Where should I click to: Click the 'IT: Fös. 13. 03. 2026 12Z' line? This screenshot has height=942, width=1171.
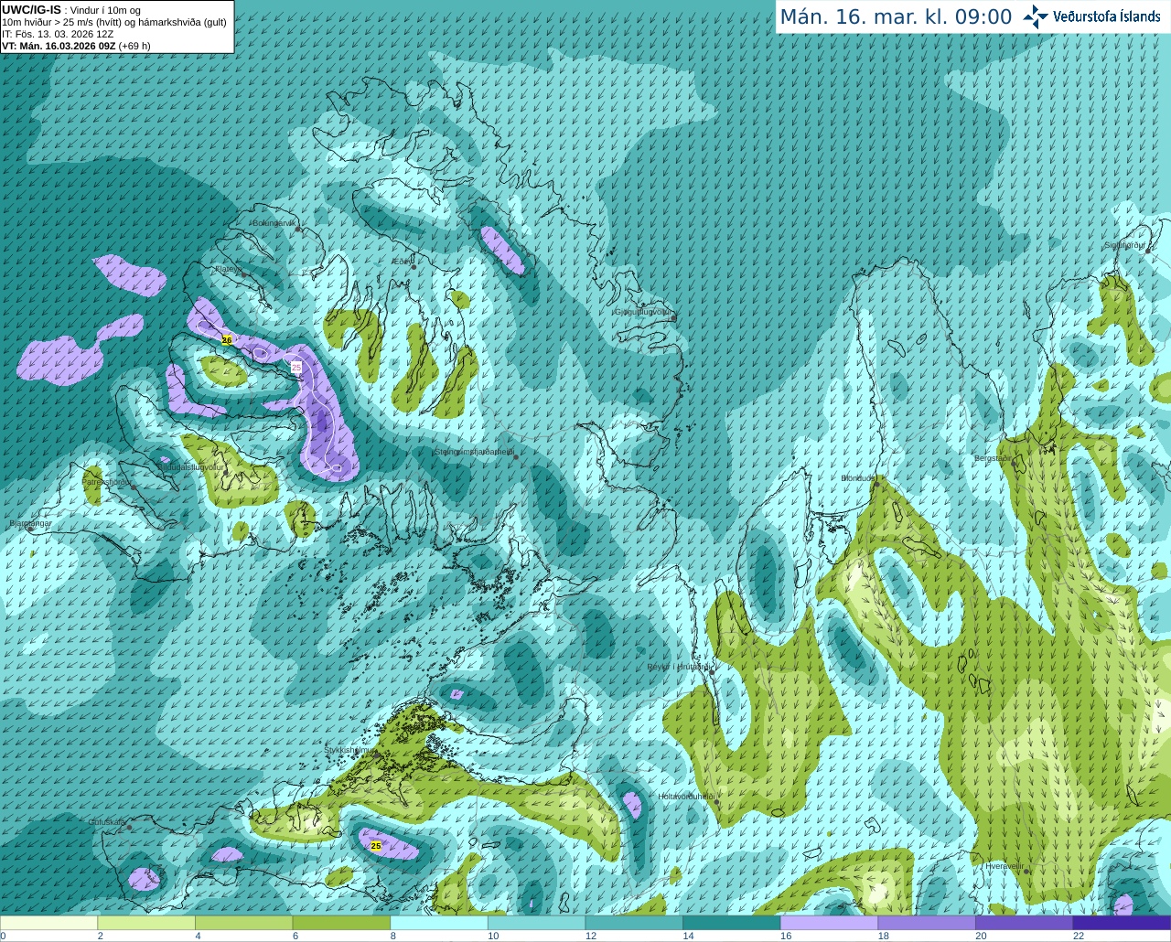click(58, 34)
